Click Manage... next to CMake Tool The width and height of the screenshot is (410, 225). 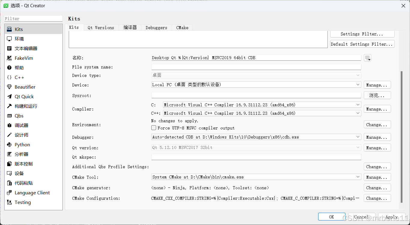click(x=377, y=177)
